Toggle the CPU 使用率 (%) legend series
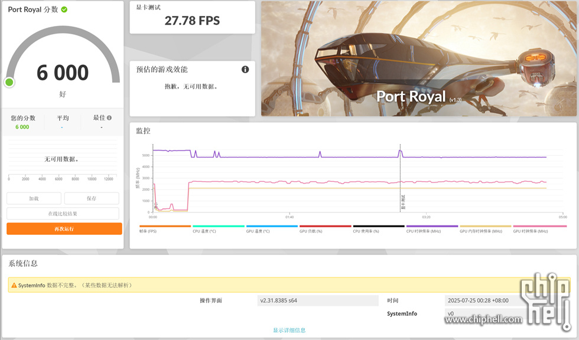Viewport: 579px width, 340px height. tap(379, 229)
